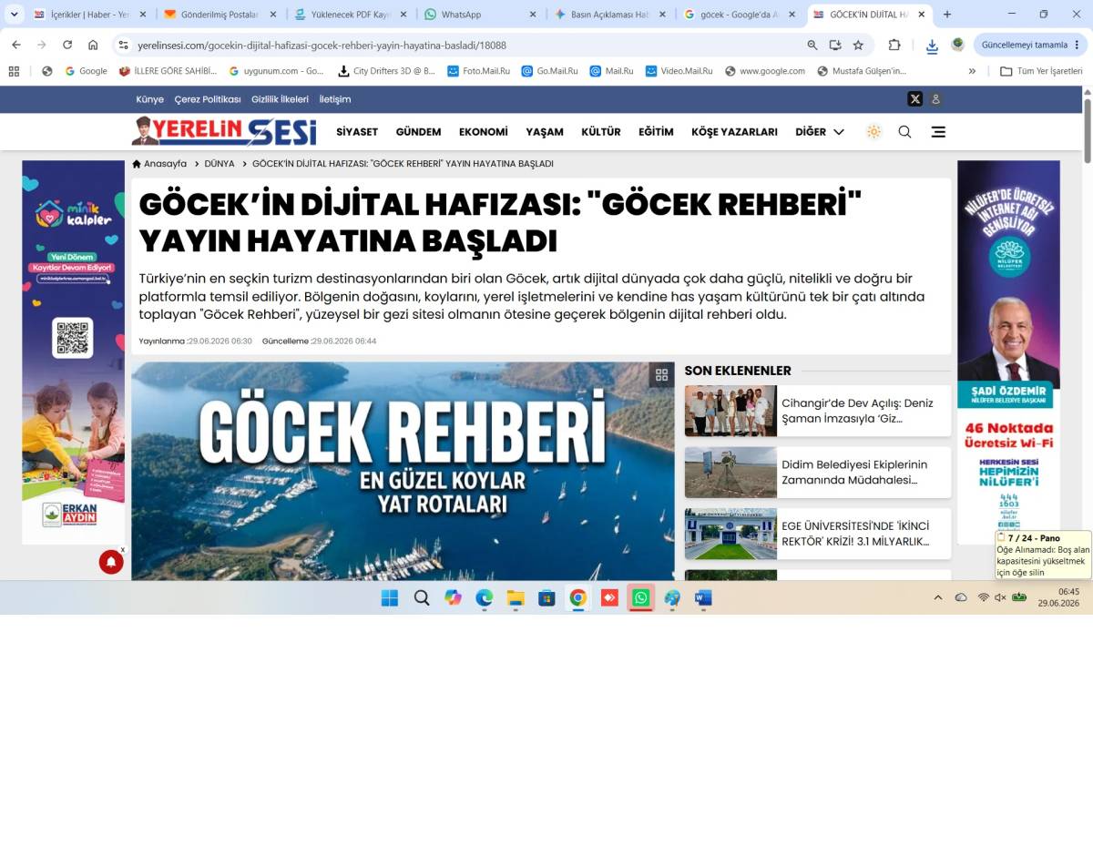1093x856 pixels.
Task: Open the Cihangir'de Dev Açılış news item
Action: [x=817, y=411]
